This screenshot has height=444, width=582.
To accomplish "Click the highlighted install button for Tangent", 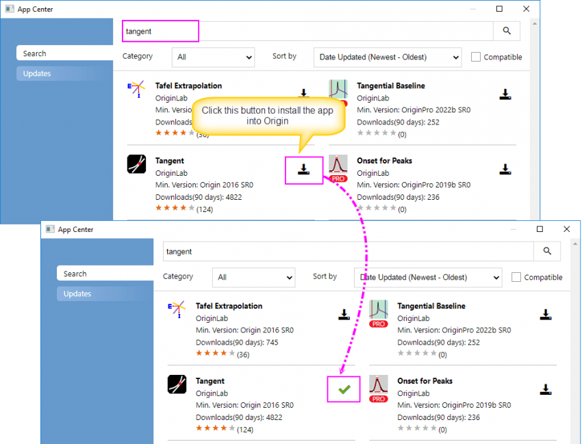I will pos(303,170).
